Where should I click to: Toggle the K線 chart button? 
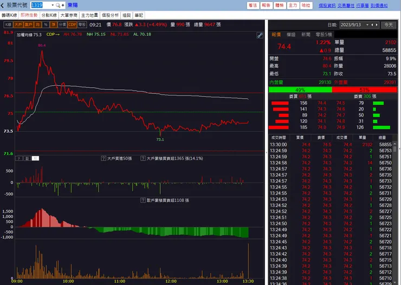click(x=8, y=24)
